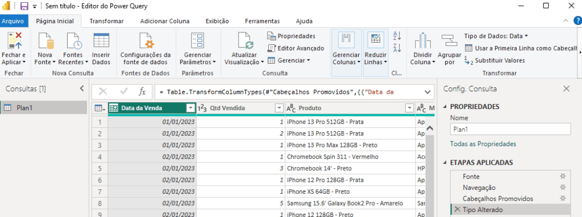Open quick access toolbar customize arrow
The height and width of the screenshot is (217, 582).
pos(35,7)
